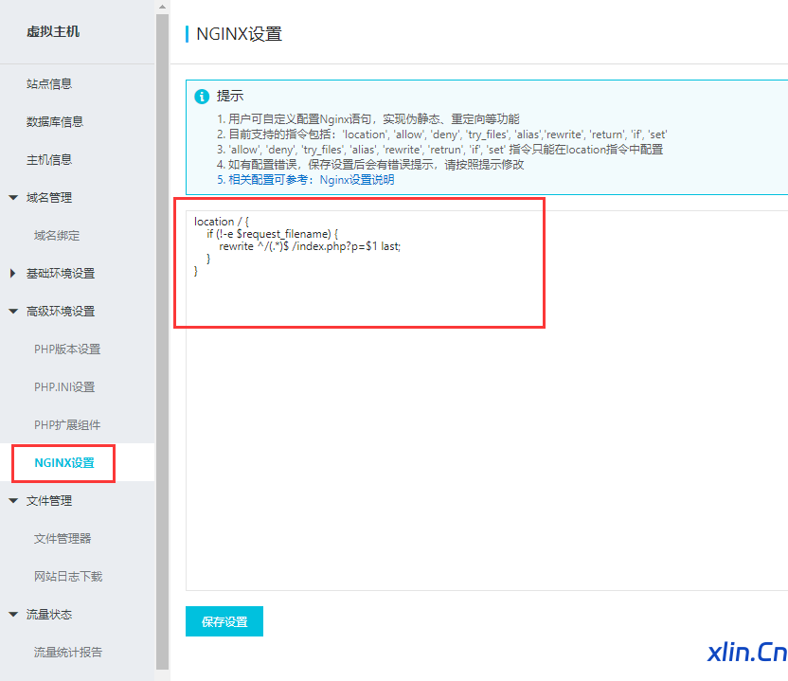The width and height of the screenshot is (788, 681).
Task: Click inside the Nginx configuration text area
Action: pyautogui.click(x=487, y=401)
